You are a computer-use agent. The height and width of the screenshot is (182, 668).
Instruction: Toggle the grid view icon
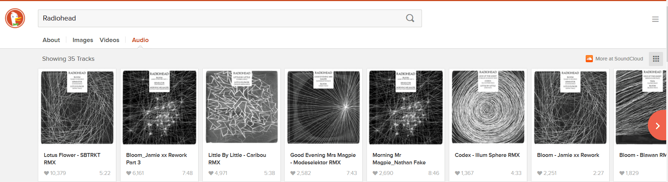(x=656, y=59)
